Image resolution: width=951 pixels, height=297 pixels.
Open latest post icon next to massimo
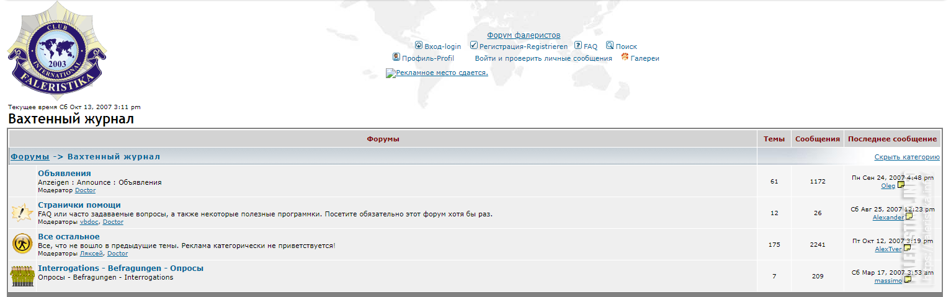click(x=908, y=280)
